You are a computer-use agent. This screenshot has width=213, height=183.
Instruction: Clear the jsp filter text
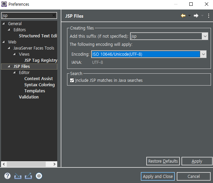pyautogui.click(x=54, y=15)
